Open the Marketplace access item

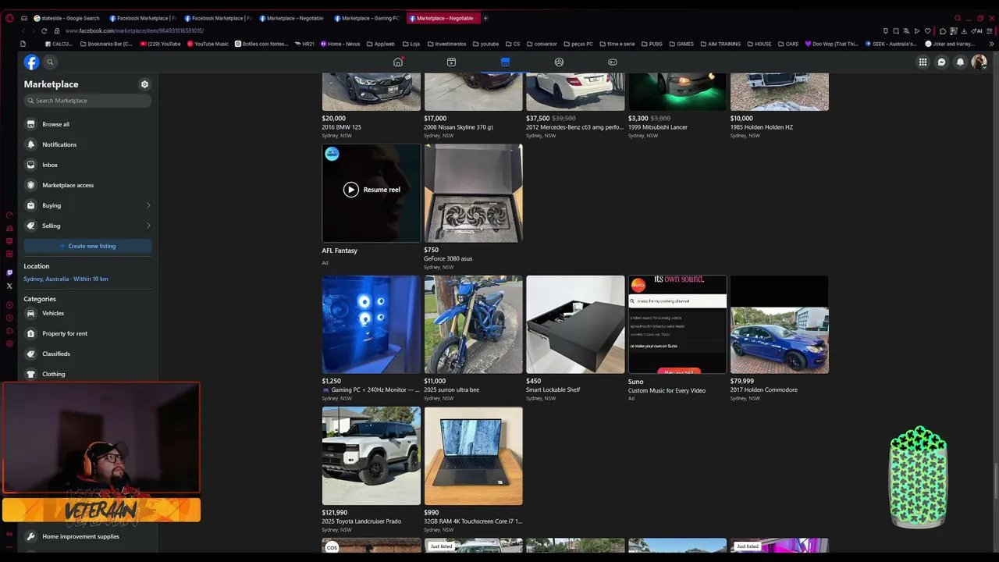tap(87, 185)
